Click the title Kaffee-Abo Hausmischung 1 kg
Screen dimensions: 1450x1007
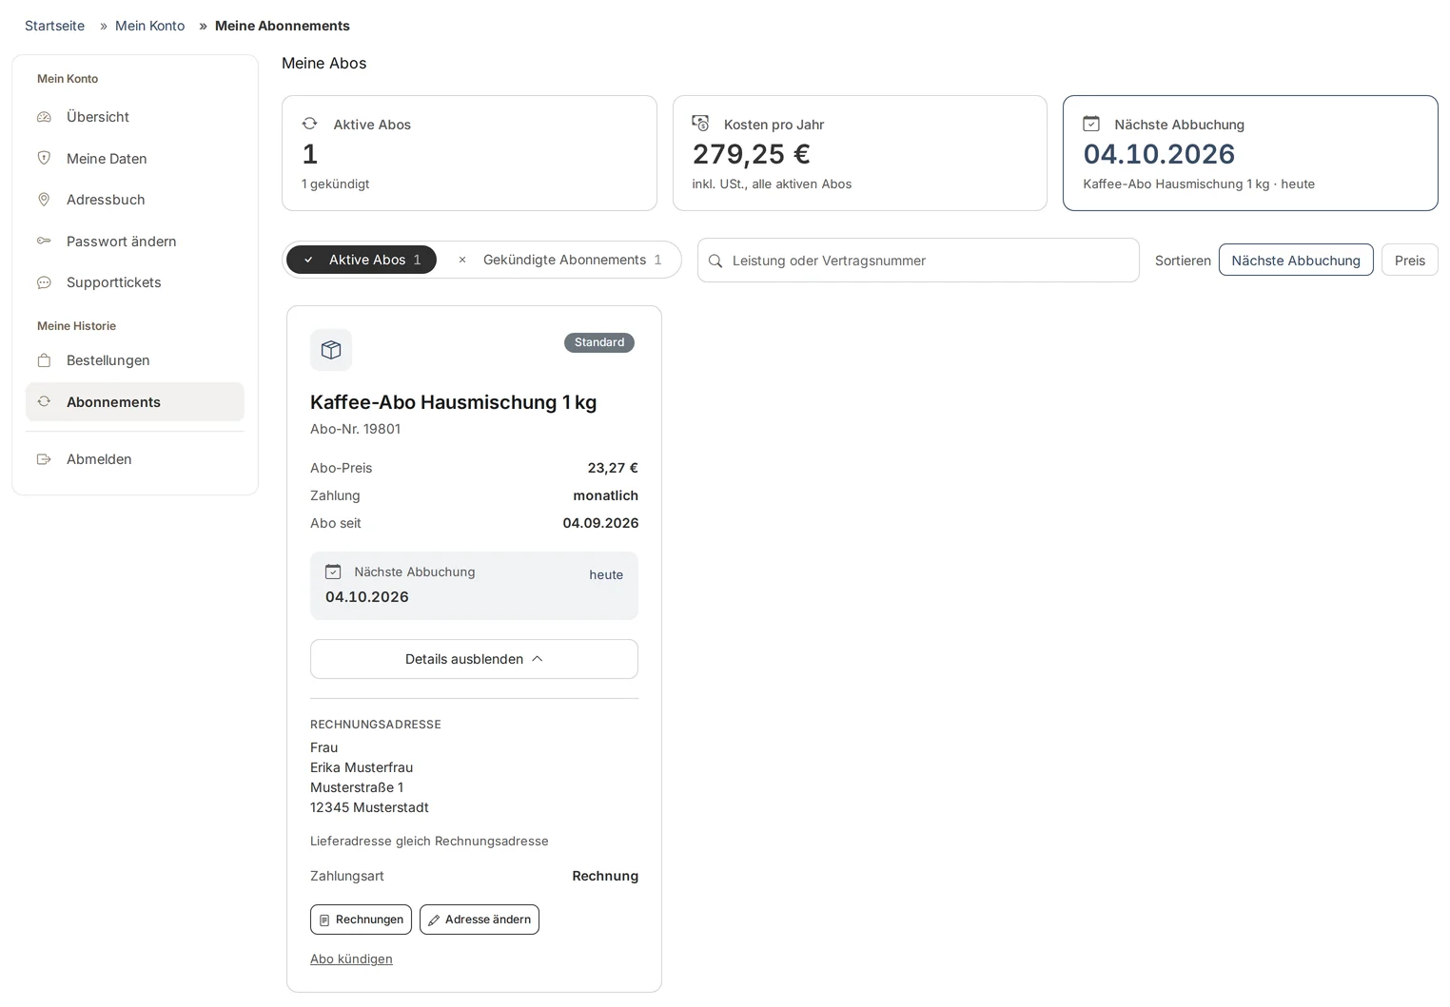454,402
